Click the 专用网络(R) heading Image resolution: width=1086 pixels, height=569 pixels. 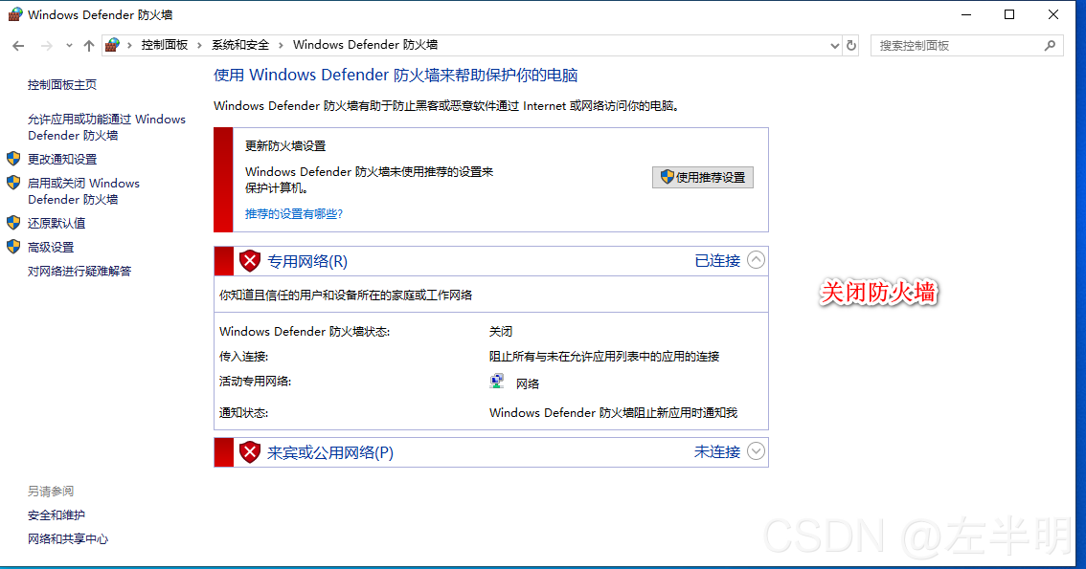point(307,261)
